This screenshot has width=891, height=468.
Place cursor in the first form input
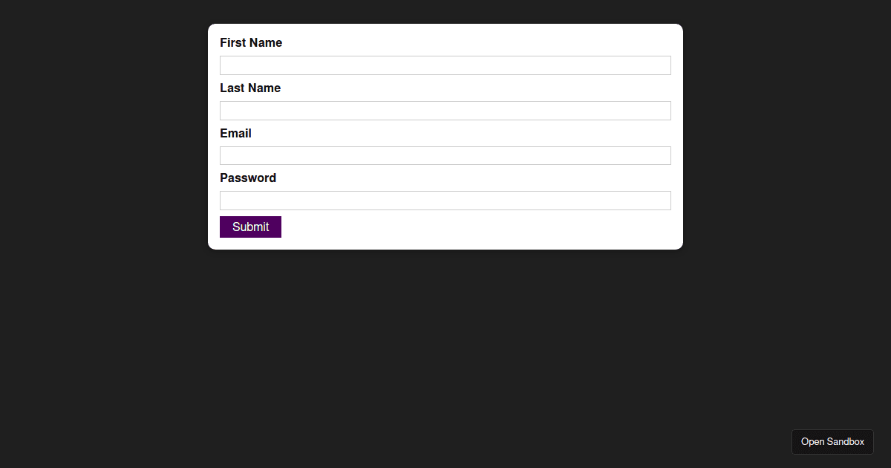tap(446, 65)
